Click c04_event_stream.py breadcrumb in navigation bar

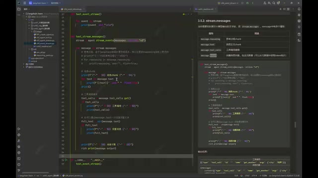(73, 176)
